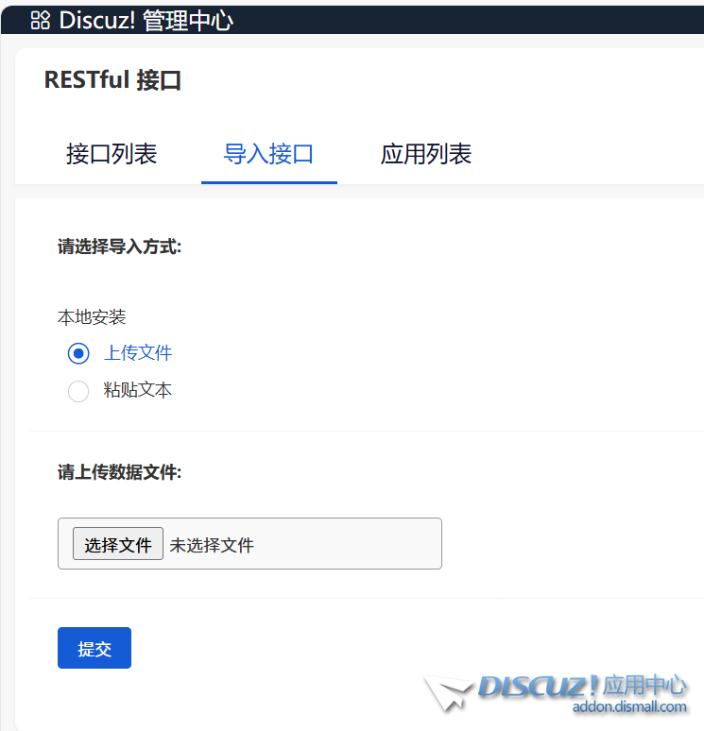Click the 请选择导入方式 section label
Image resolution: width=704 pixels, height=731 pixels.
point(119,247)
